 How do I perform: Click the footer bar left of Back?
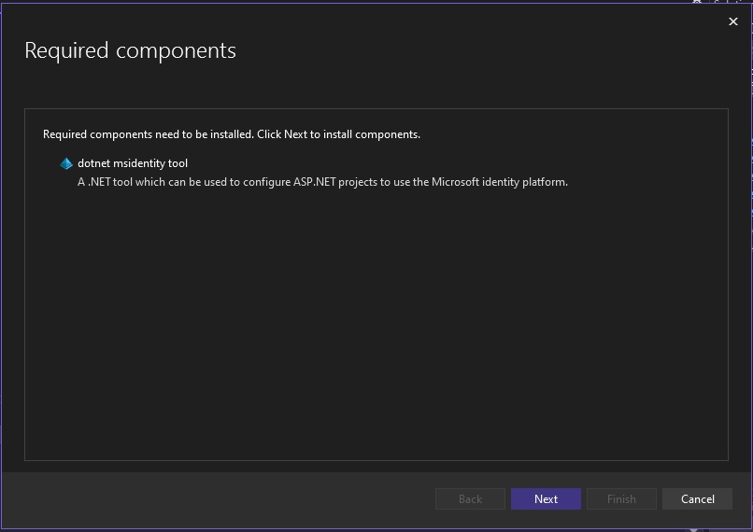216,499
